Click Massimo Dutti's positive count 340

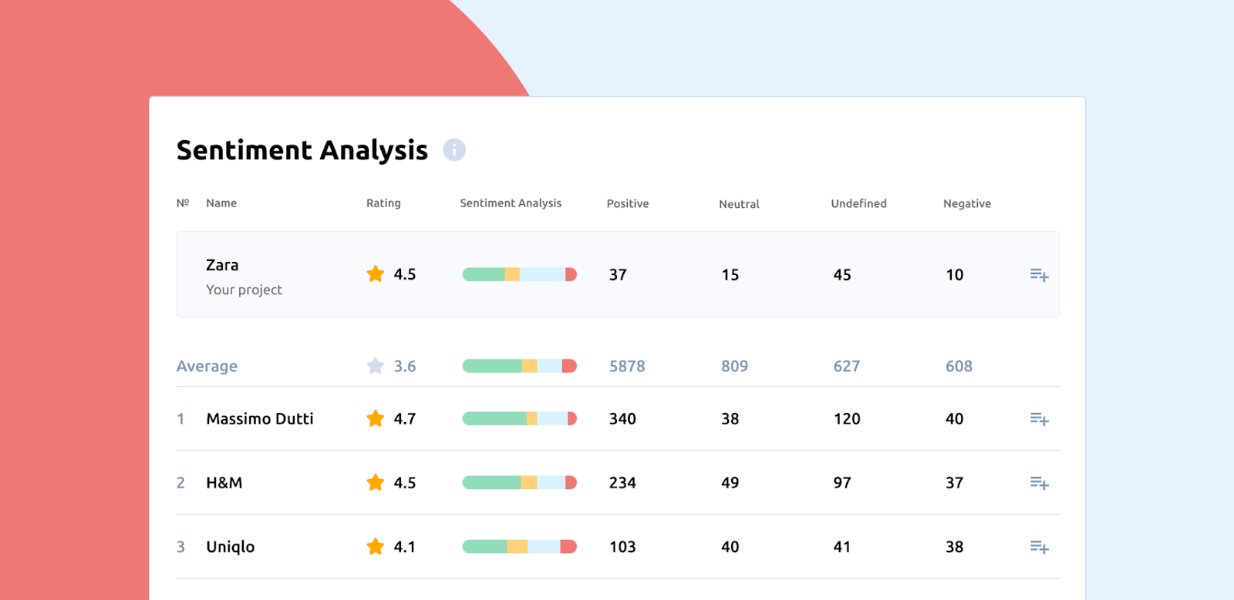(x=622, y=419)
